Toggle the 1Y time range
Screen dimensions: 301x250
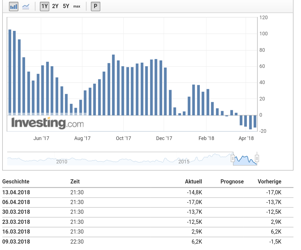pos(44,6)
